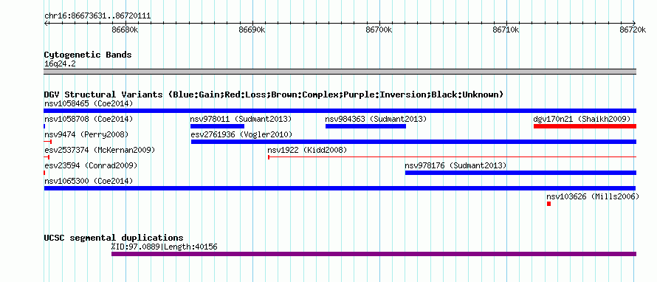Select the %ID:97.0889|Length:40156 label
The width and height of the screenshot is (657, 282).
pyautogui.click(x=164, y=247)
